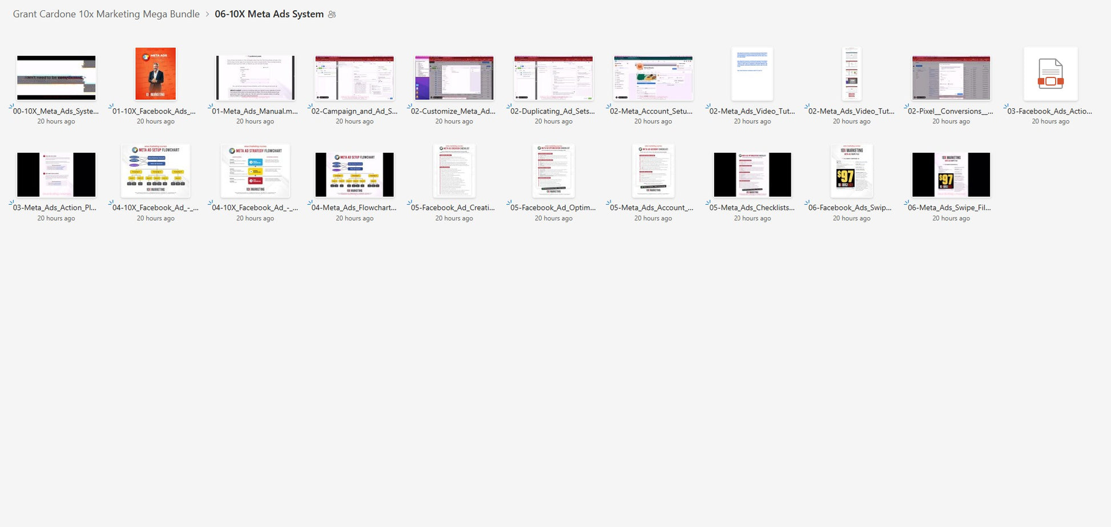The image size is (1111, 527).
Task: Click the 05-Meta_Ads_Checklists file name
Action: [752, 208]
